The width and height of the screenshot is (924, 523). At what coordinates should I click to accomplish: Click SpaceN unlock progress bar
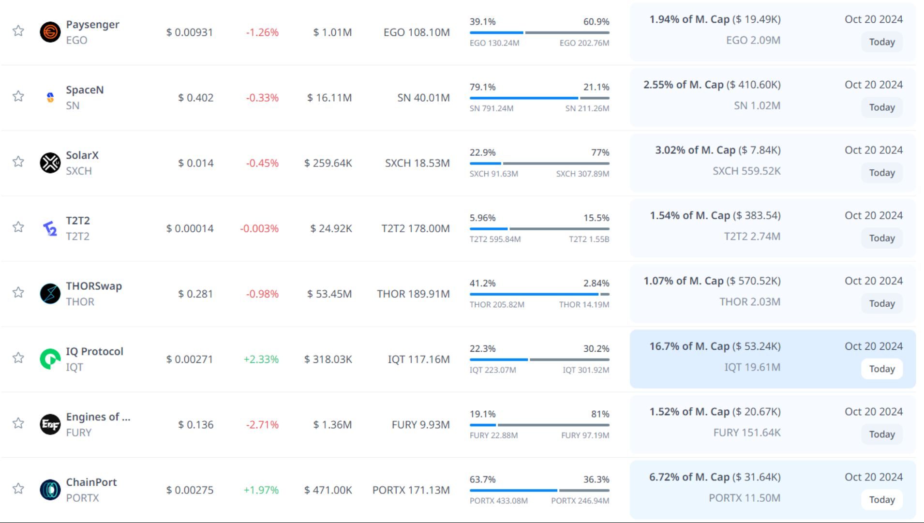[539, 98]
